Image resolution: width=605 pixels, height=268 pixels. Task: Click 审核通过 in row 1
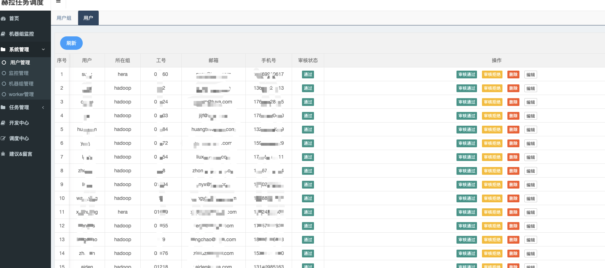pos(467,75)
